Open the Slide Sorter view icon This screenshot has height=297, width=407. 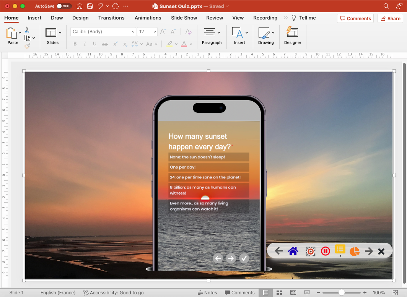point(279,293)
